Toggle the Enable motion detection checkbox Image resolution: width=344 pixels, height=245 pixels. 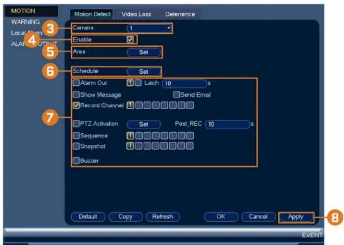(130, 39)
